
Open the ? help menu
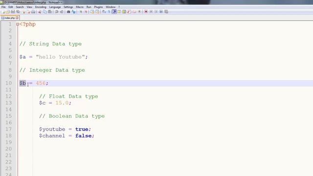click(x=119, y=7)
